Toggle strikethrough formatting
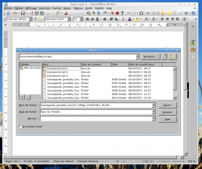This screenshot has width=202, height=169. coord(105,19)
